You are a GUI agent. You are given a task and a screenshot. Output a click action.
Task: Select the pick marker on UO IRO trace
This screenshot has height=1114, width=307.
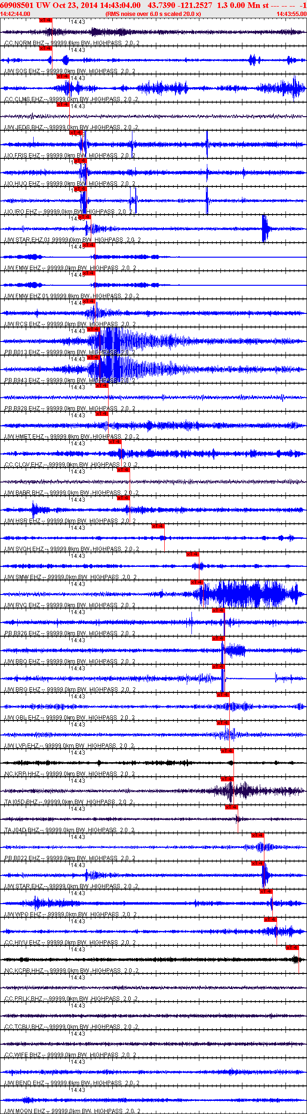click(80, 189)
